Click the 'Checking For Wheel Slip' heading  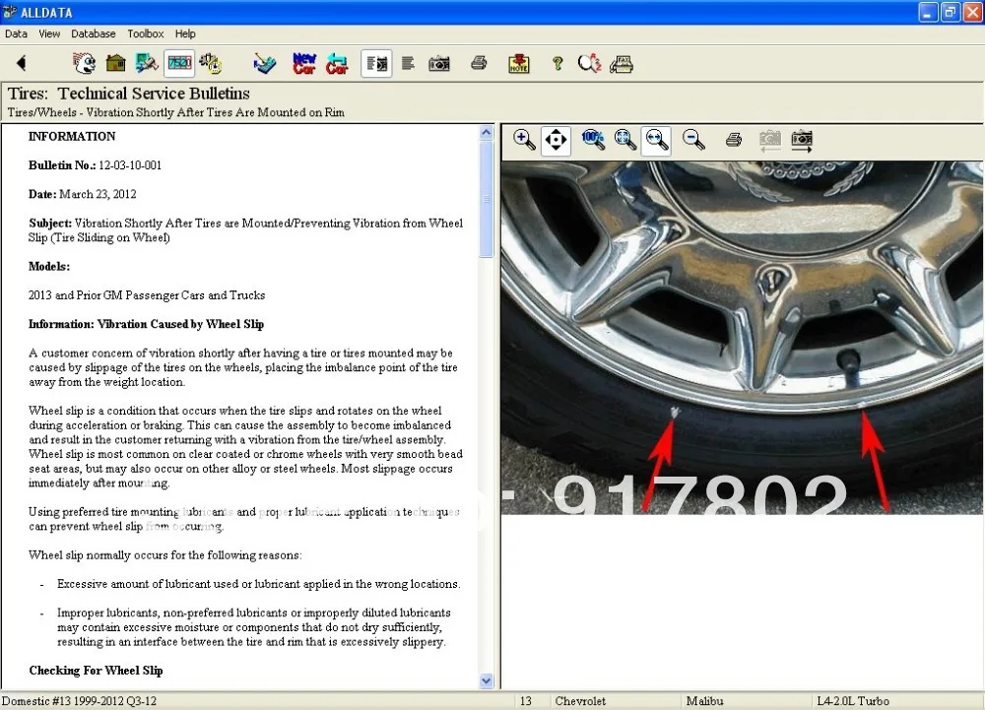pos(96,671)
